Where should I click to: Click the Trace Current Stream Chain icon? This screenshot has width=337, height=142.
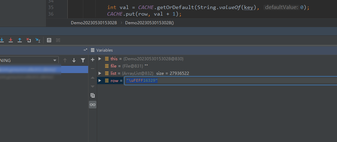coord(58,40)
